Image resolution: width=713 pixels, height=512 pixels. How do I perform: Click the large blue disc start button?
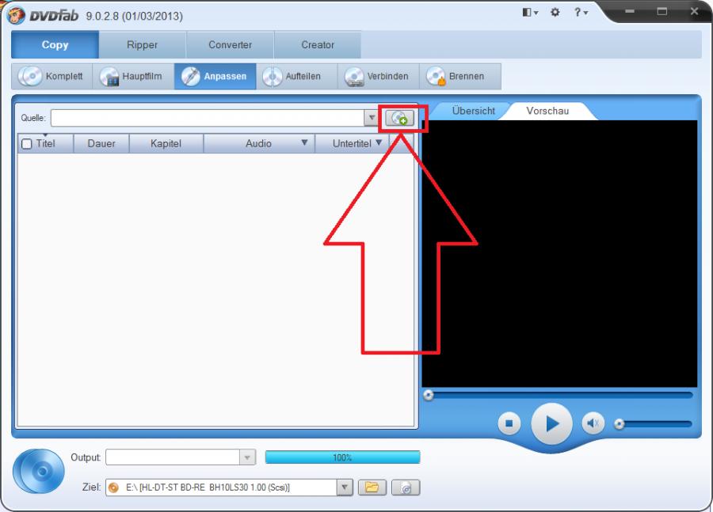[39, 471]
